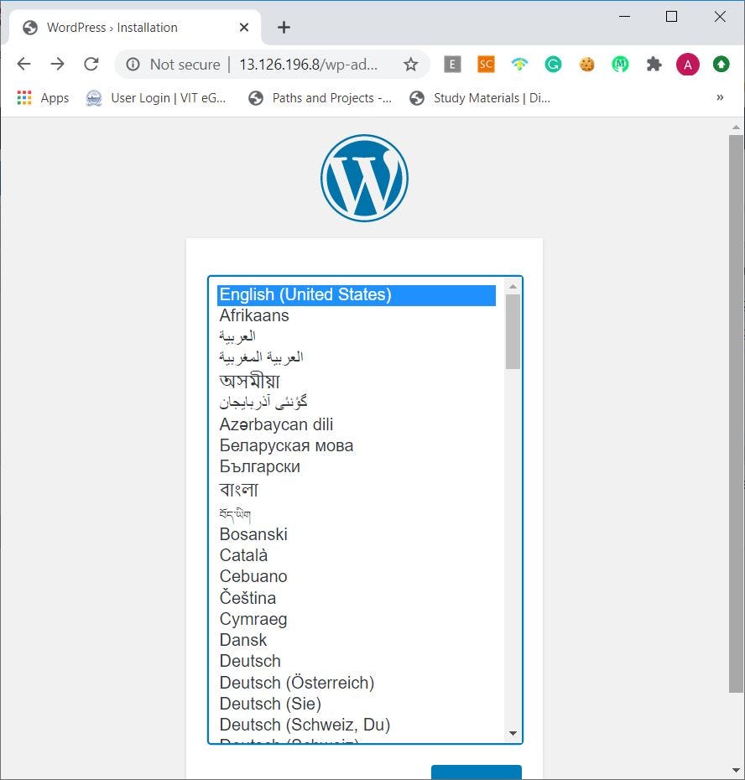Screen dimensions: 745x780
Task: Click the page scroll down arrow
Action: pyautogui.click(x=736, y=771)
